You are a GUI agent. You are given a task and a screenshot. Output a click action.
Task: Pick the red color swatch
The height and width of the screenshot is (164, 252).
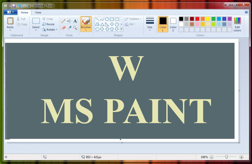(197, 19)
